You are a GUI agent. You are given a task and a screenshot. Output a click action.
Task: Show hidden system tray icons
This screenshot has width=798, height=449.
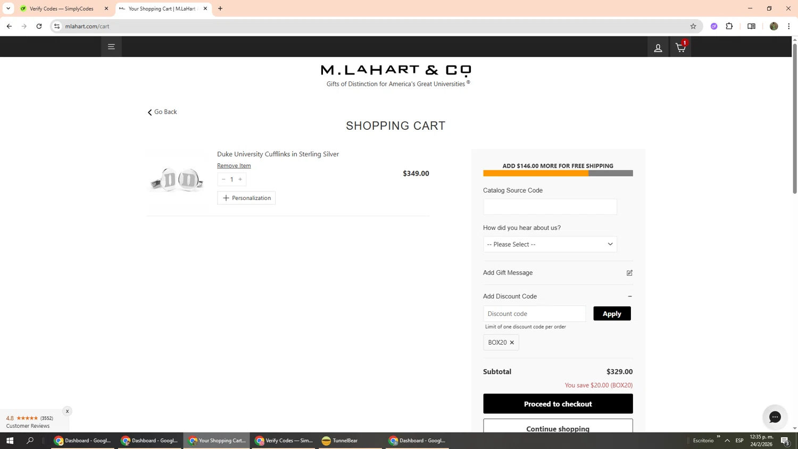coord(727,440)
